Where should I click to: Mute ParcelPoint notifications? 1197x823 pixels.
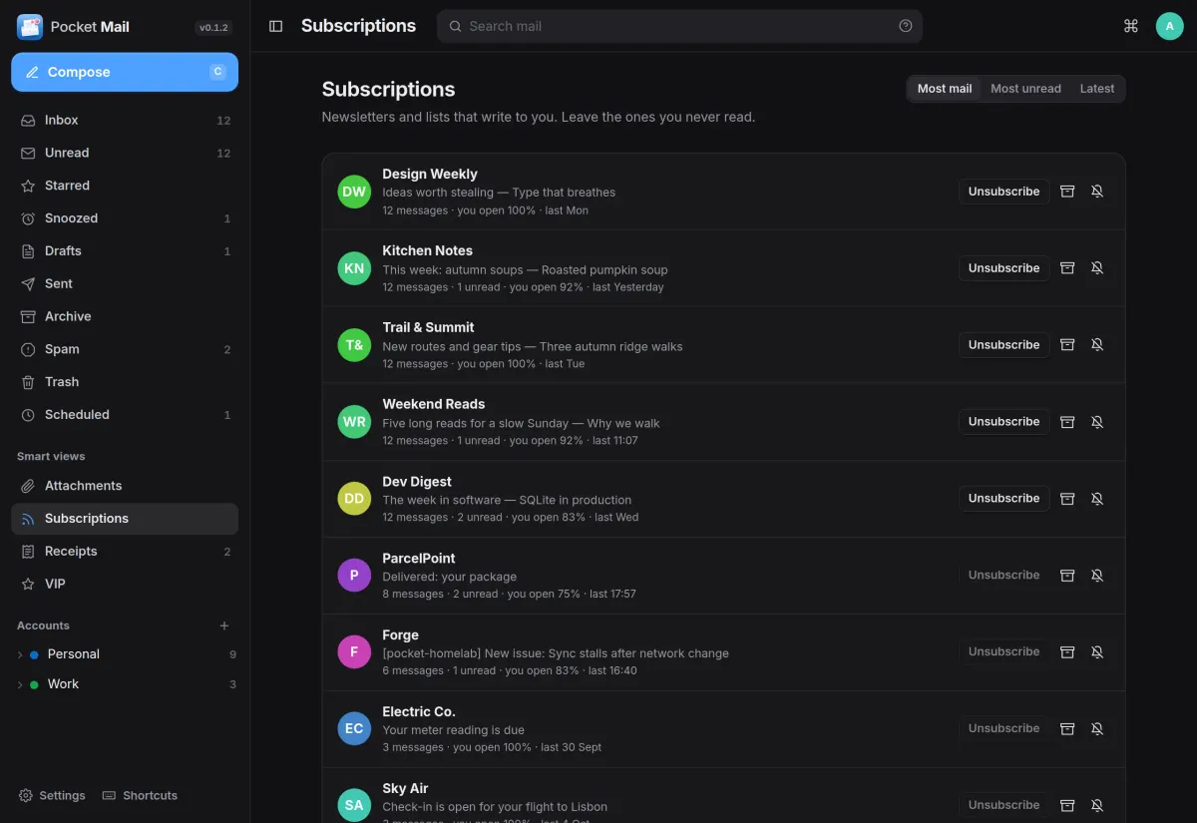click(1097, 576)
